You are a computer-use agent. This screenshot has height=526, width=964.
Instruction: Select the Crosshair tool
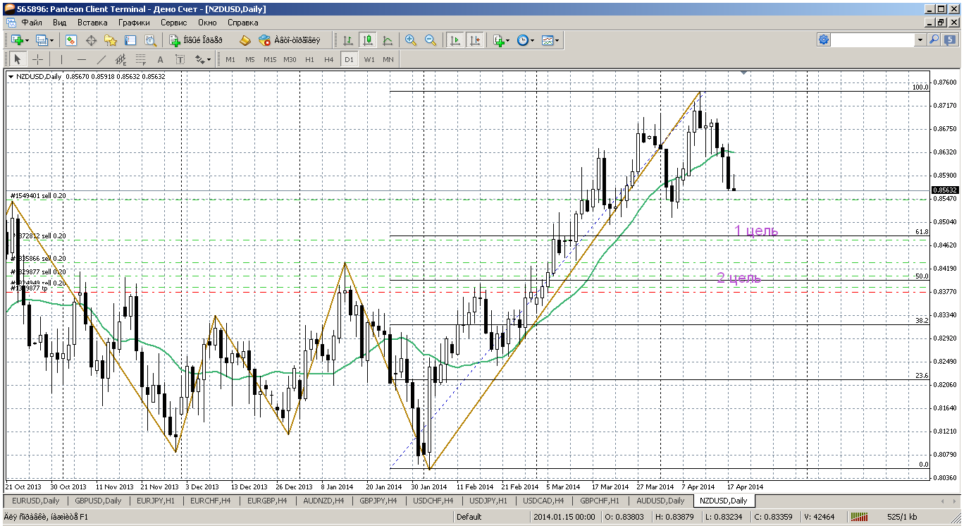click(38, 60)
